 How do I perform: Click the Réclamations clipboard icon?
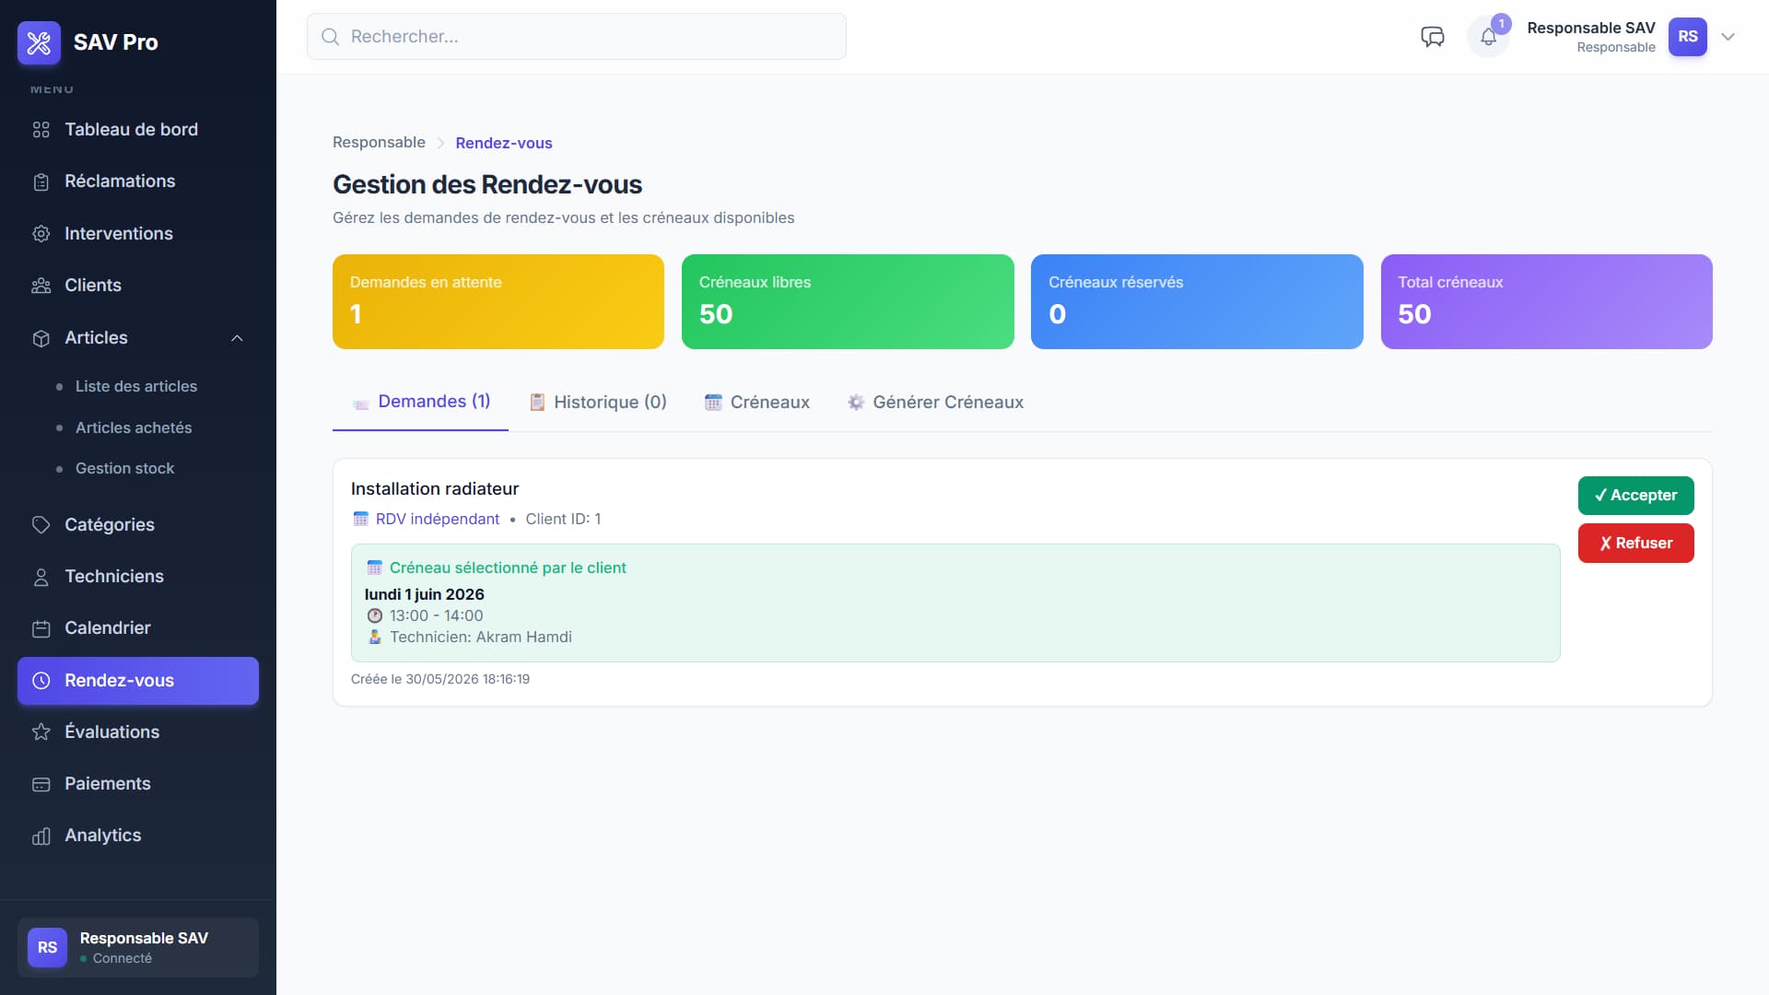41,182
